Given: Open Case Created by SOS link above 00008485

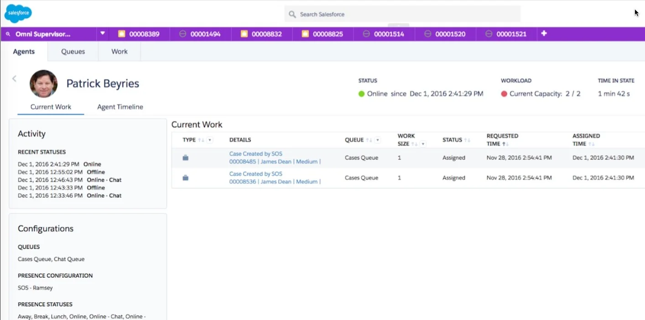Looking at the screenshot, I should coord(255,154).
